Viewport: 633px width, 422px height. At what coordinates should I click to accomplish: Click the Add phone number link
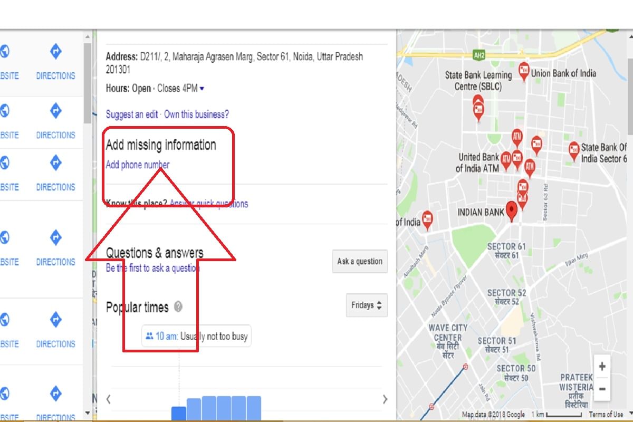(x=137, y=165)
